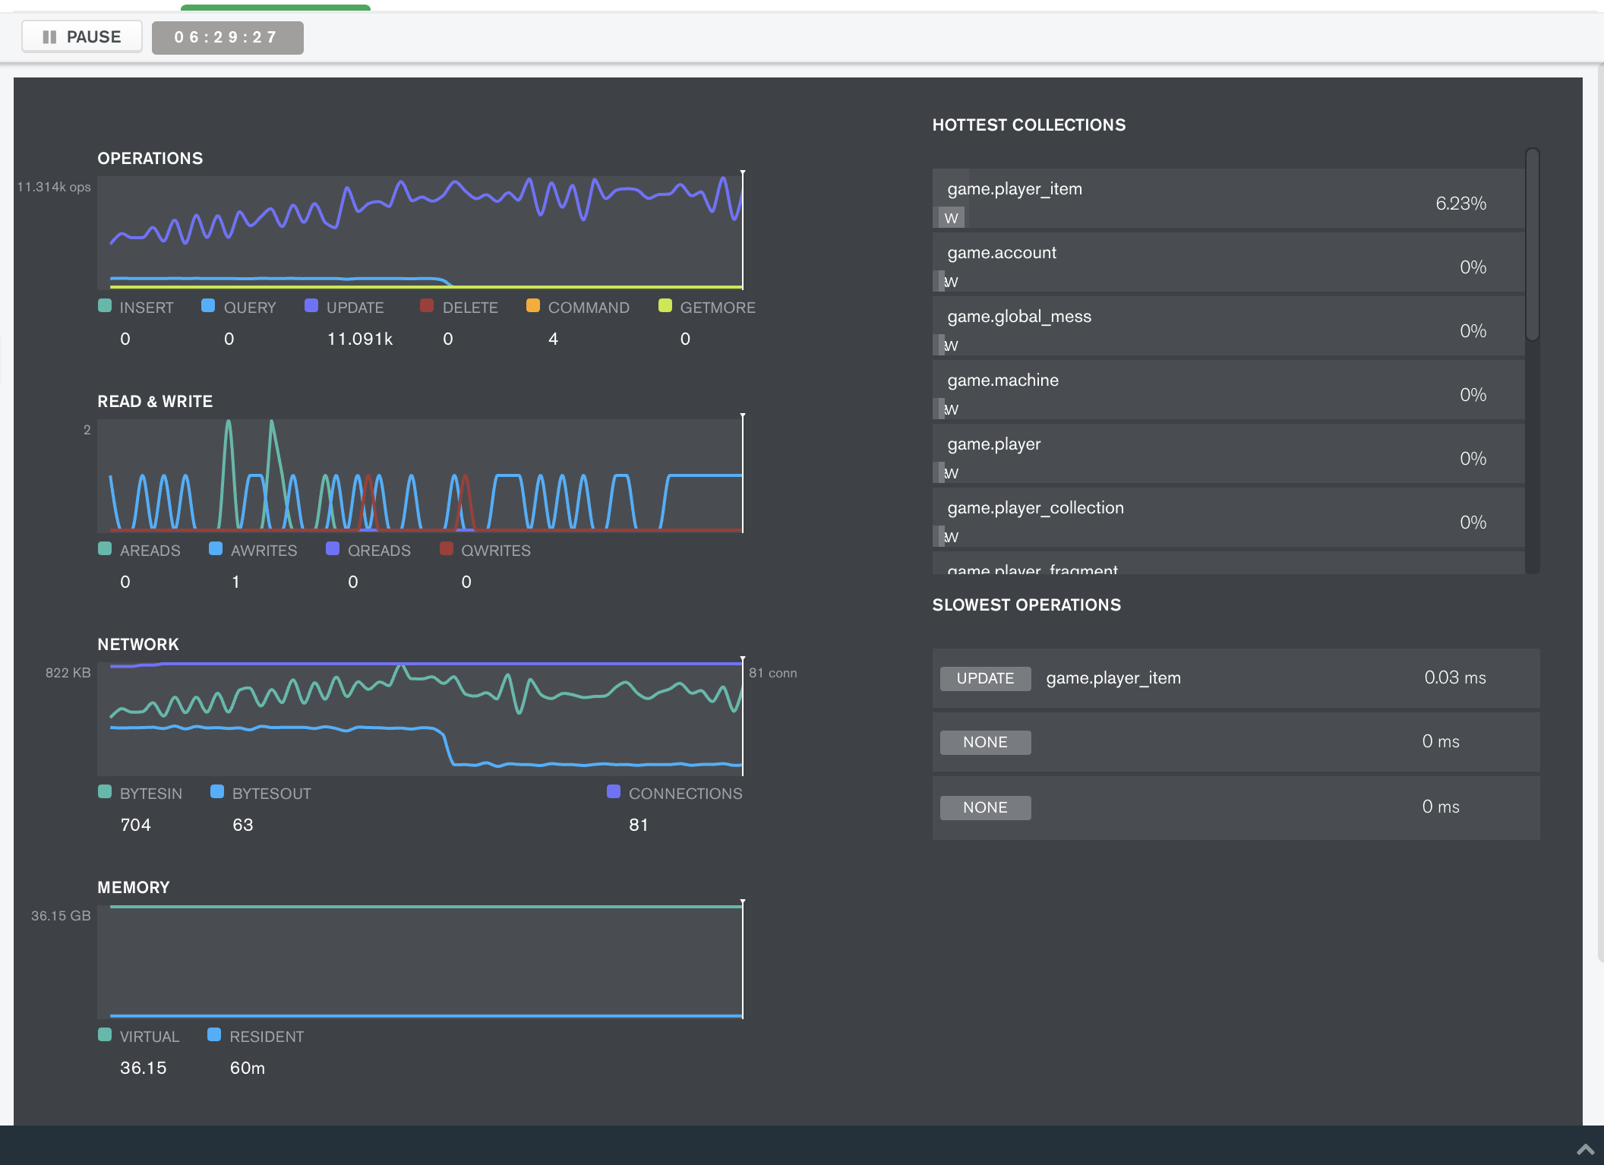The image size is (1604, 1165).
Task: Click the INSERT legend square
Action: (x=105, y=306)
